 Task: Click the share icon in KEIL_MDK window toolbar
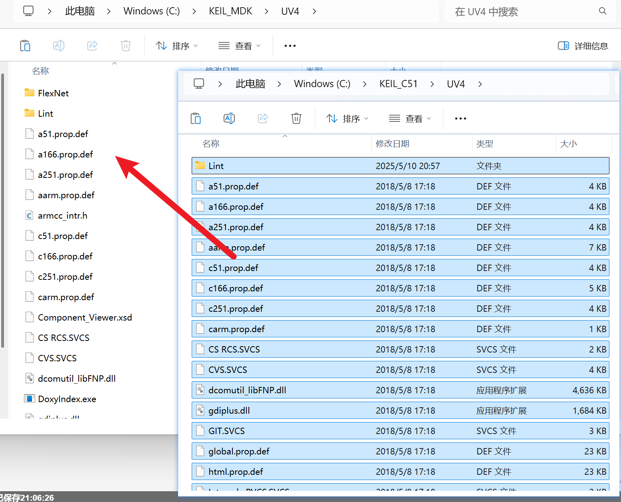point(92,46)
